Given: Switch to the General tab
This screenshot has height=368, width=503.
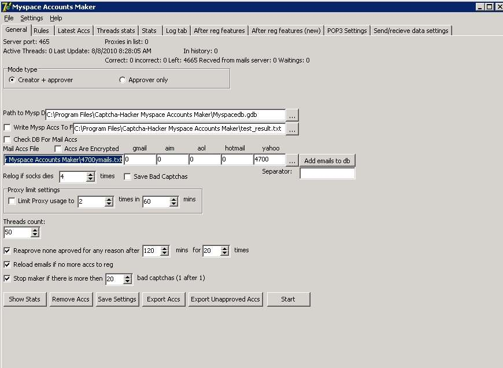Looking at the screenshot, I should pyautogui.click(x=16, y=30).
